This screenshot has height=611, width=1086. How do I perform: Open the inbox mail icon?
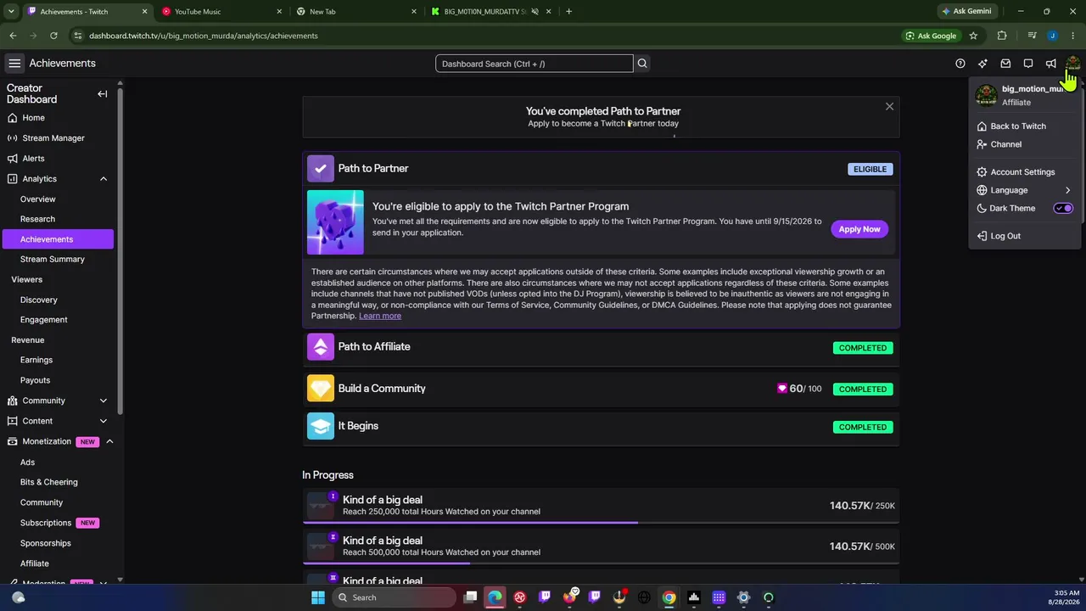(x=1005, y=64)
